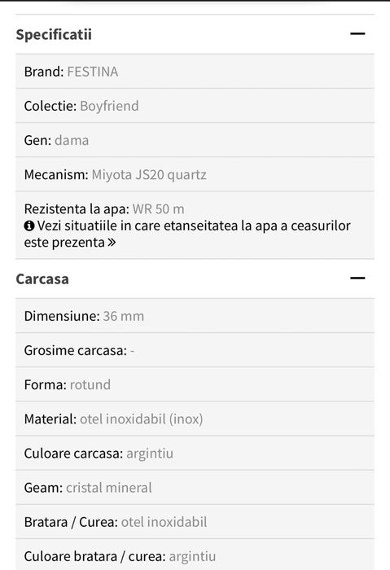Select the Specificatii heading
The height and width of the screenshot is (570, 390).
54,34
